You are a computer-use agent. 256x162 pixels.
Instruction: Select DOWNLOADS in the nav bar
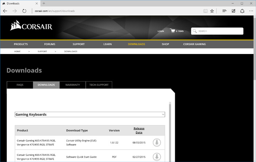point(136,44)
